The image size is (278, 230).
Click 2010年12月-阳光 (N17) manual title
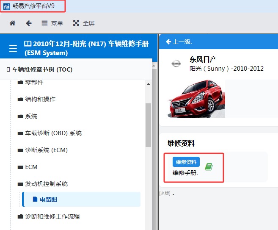click(86, 48)
